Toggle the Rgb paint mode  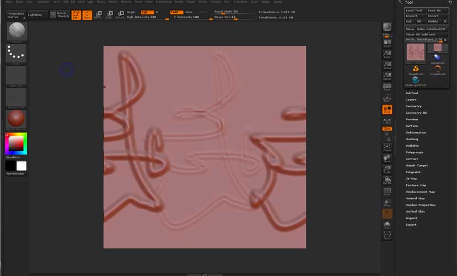point(147,12)
